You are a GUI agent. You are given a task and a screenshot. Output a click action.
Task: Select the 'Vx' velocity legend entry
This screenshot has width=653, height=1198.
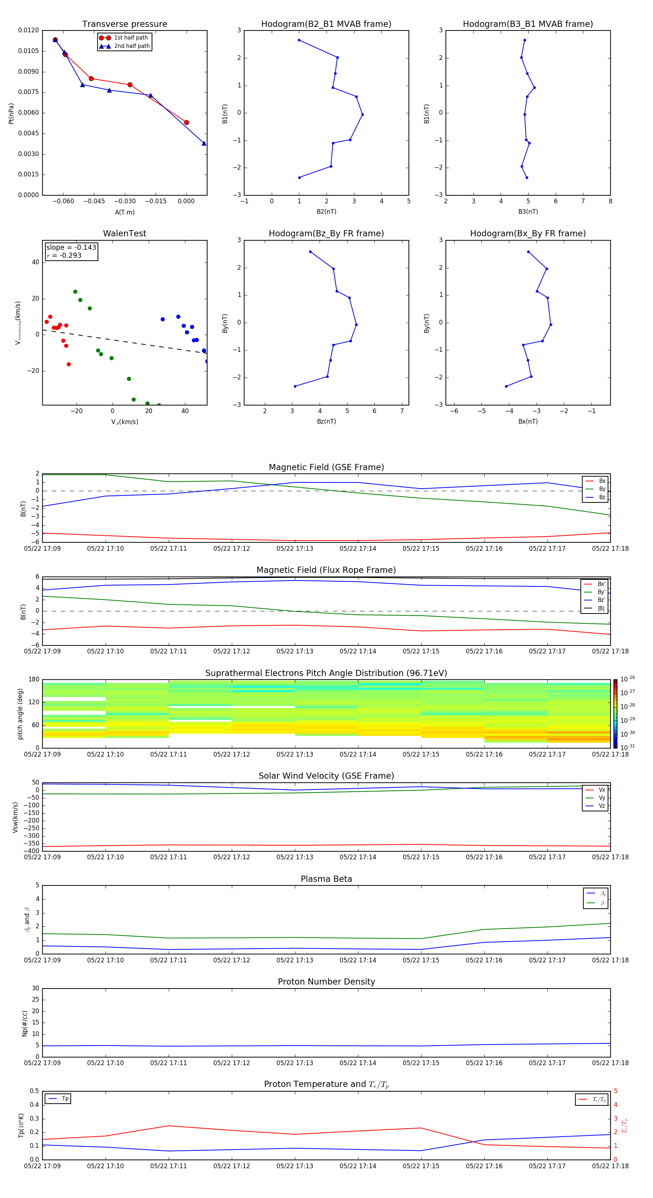595,790
